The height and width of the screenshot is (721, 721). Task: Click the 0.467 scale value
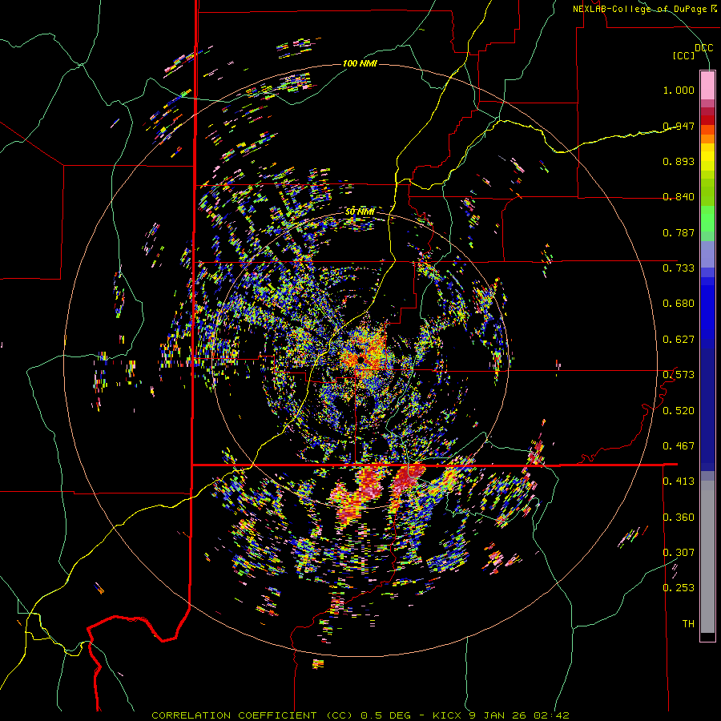[x=679, y=446]
